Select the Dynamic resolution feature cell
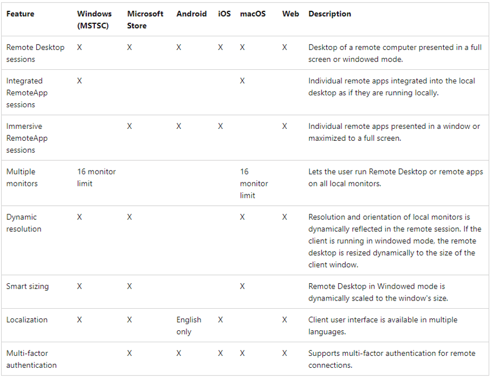 coord(24,223)
